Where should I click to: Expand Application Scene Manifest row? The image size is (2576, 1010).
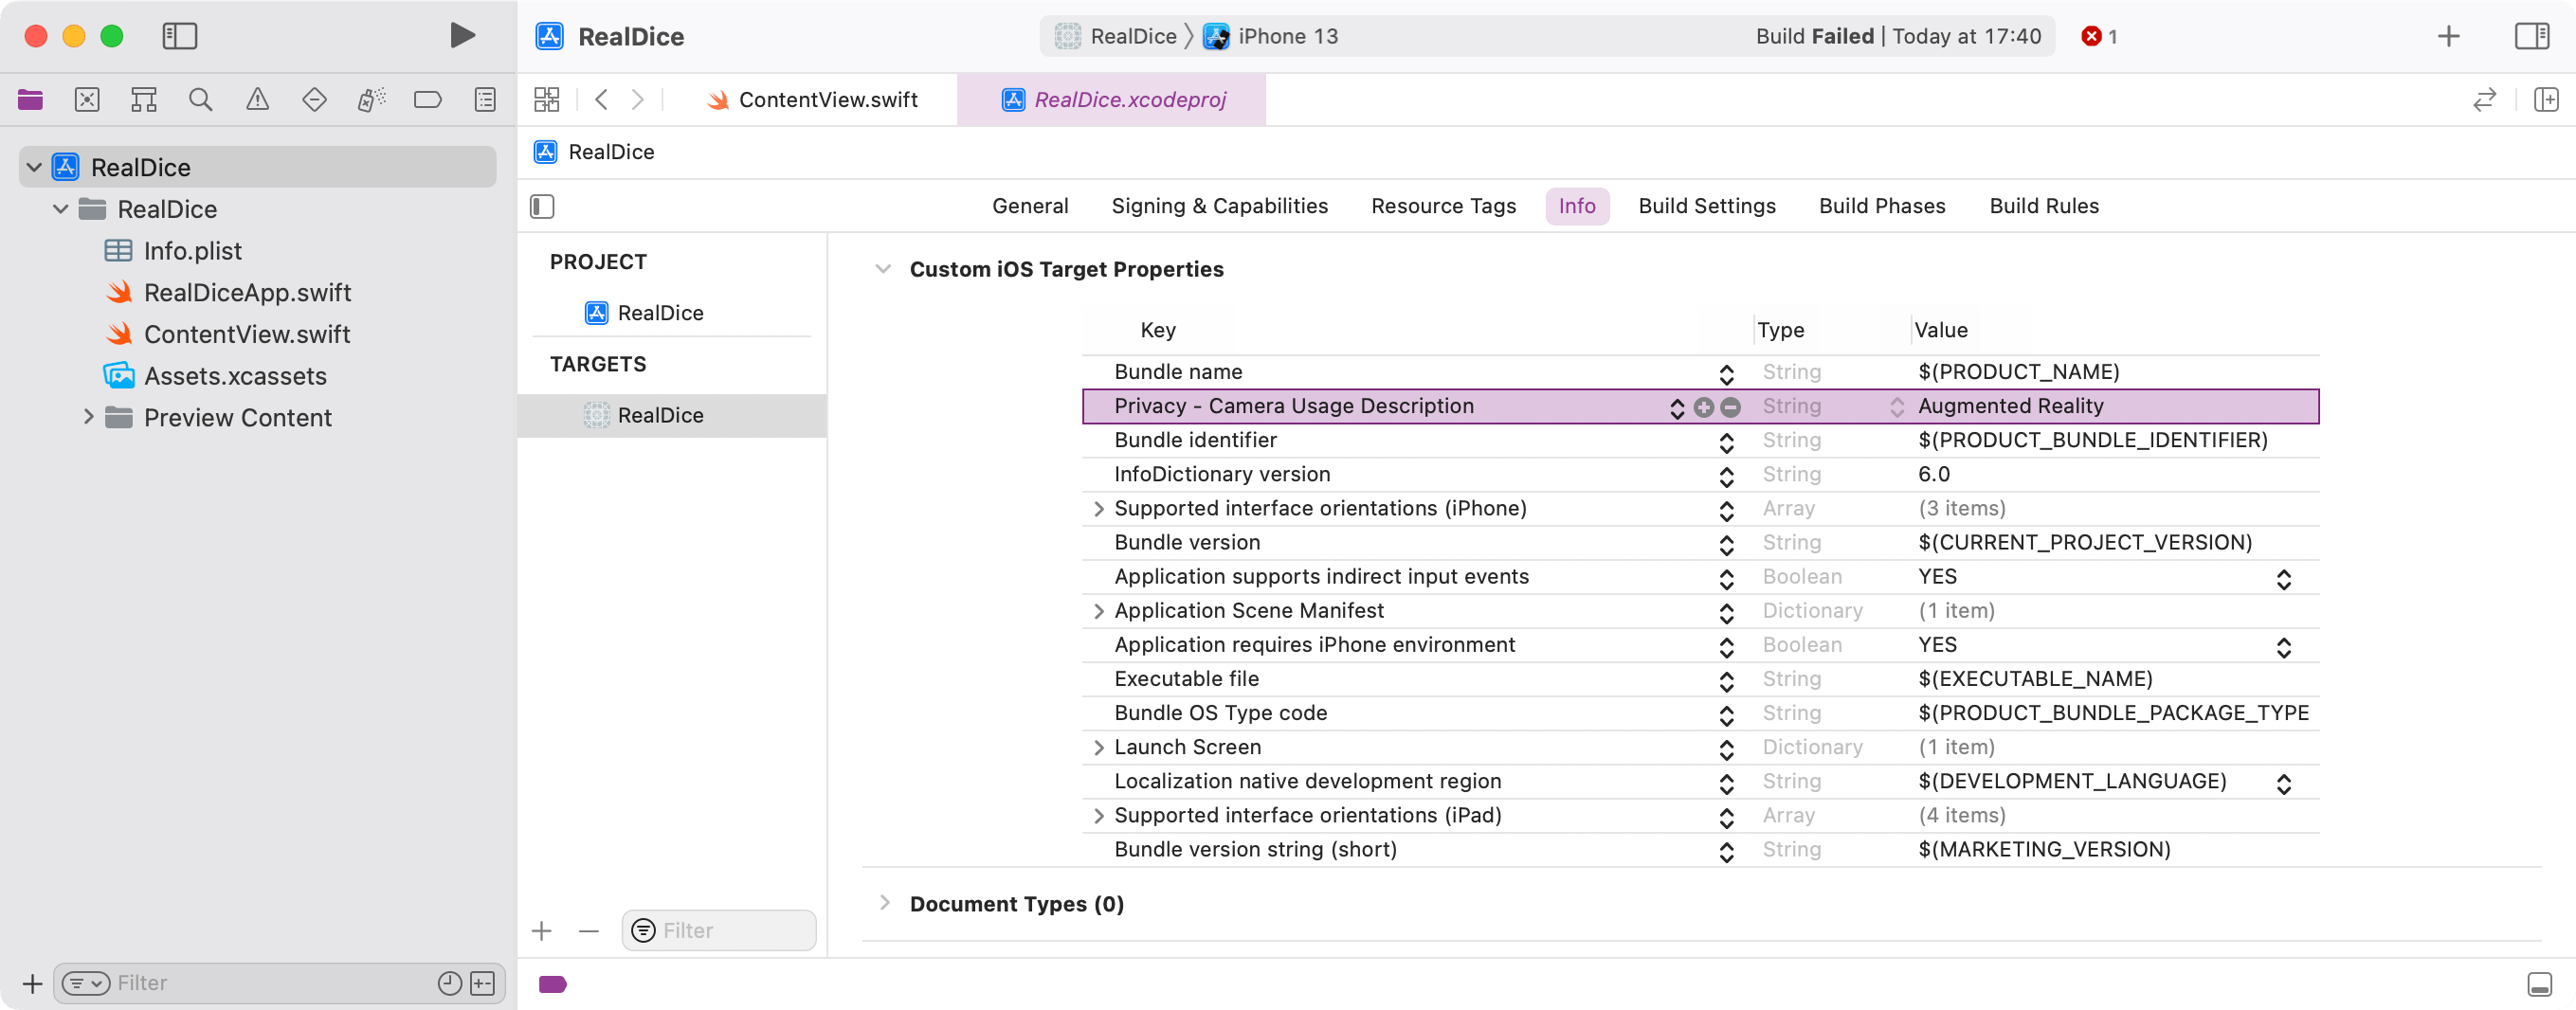(x=1099, y=610)
